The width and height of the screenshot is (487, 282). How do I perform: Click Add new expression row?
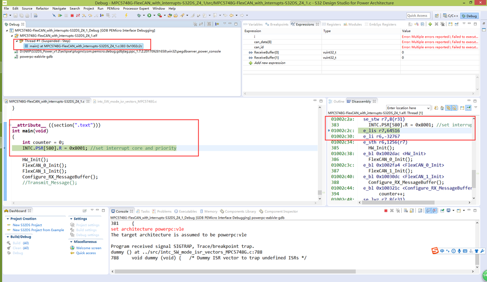tap(270, 63)
